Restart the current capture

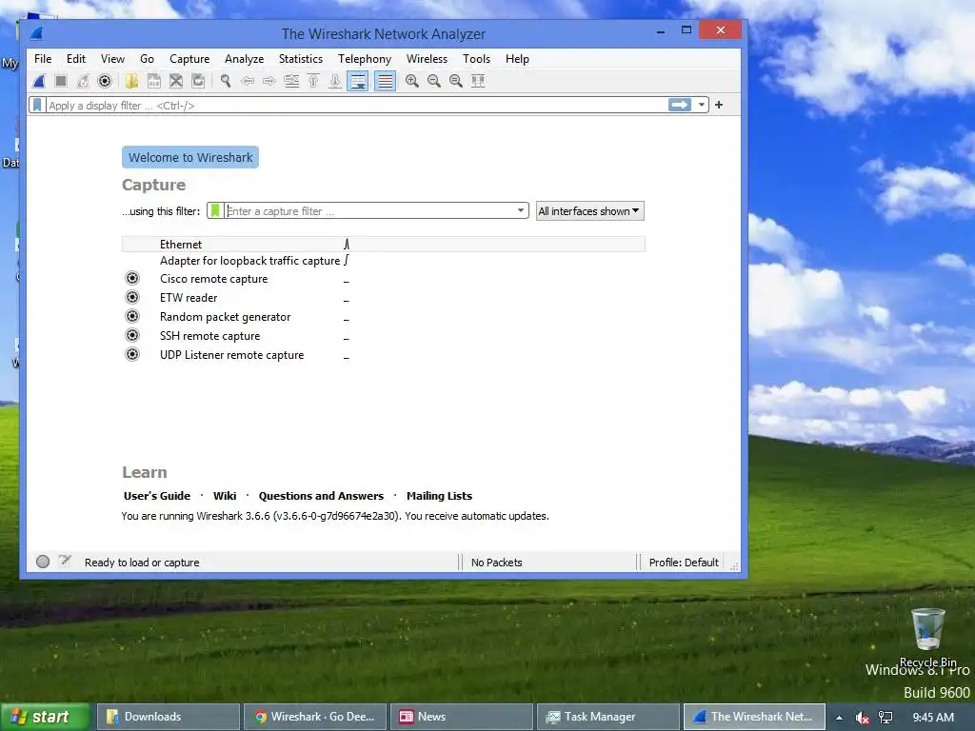83,81
